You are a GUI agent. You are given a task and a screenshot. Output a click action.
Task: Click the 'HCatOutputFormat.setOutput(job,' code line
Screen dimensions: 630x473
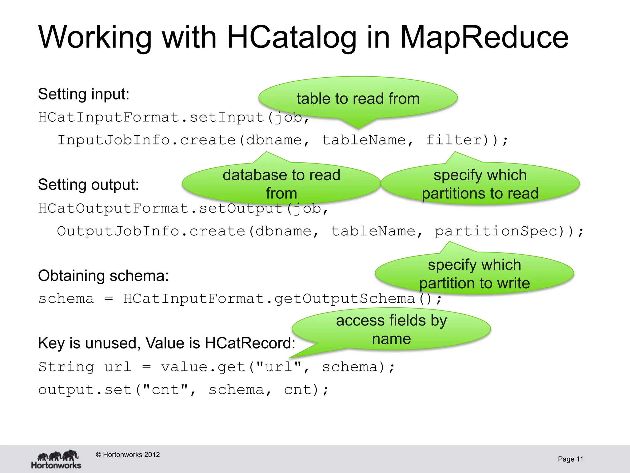184,209
